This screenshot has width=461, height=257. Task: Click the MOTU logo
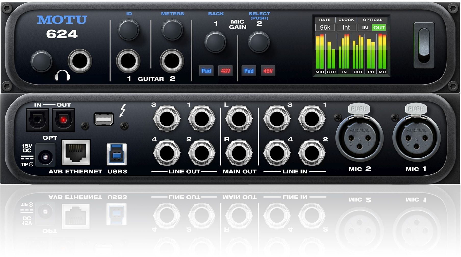tap(62, 20)
